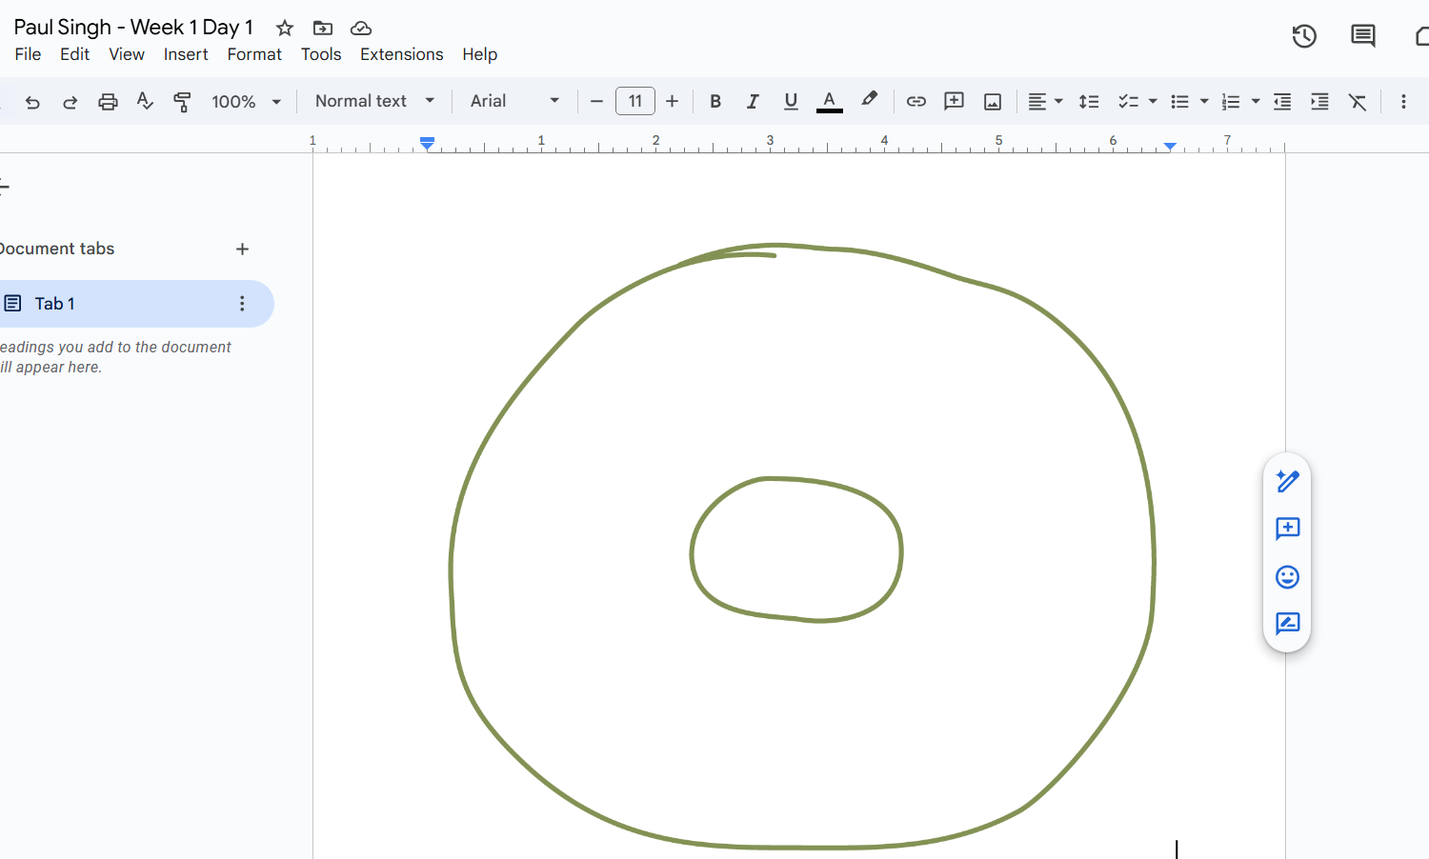Click the Insert image icon

[x=992, y=102]
